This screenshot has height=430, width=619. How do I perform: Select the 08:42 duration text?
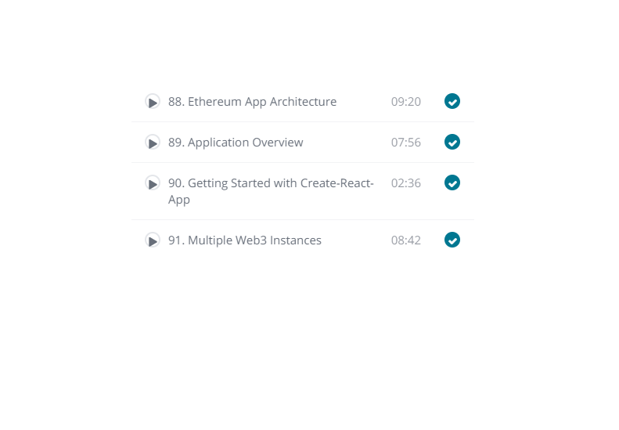pos(406,240)
